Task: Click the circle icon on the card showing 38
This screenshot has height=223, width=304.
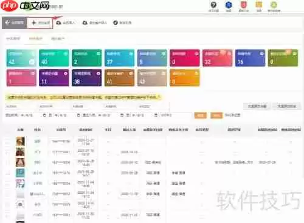Action: coord(98,74)
